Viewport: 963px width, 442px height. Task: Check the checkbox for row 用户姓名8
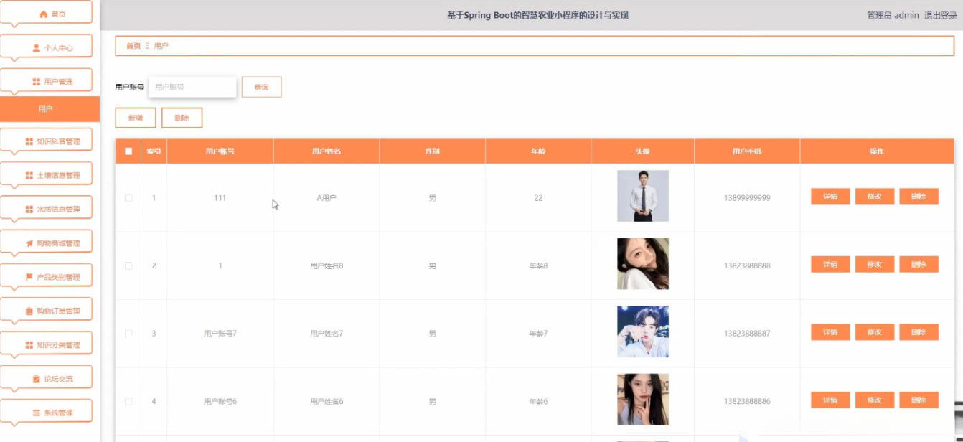[x=128, y=265]
